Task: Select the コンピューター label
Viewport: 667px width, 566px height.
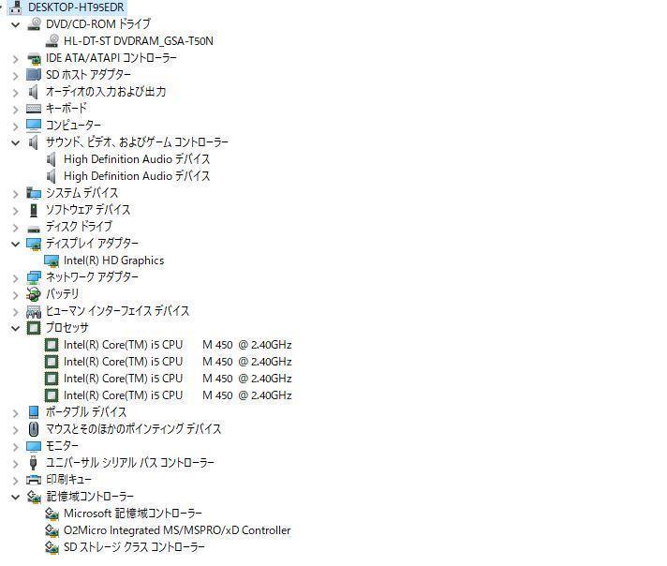Action: [73, 126]
